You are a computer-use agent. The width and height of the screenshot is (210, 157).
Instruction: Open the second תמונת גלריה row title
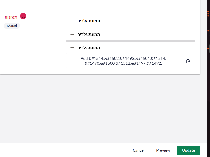[89, 34]
